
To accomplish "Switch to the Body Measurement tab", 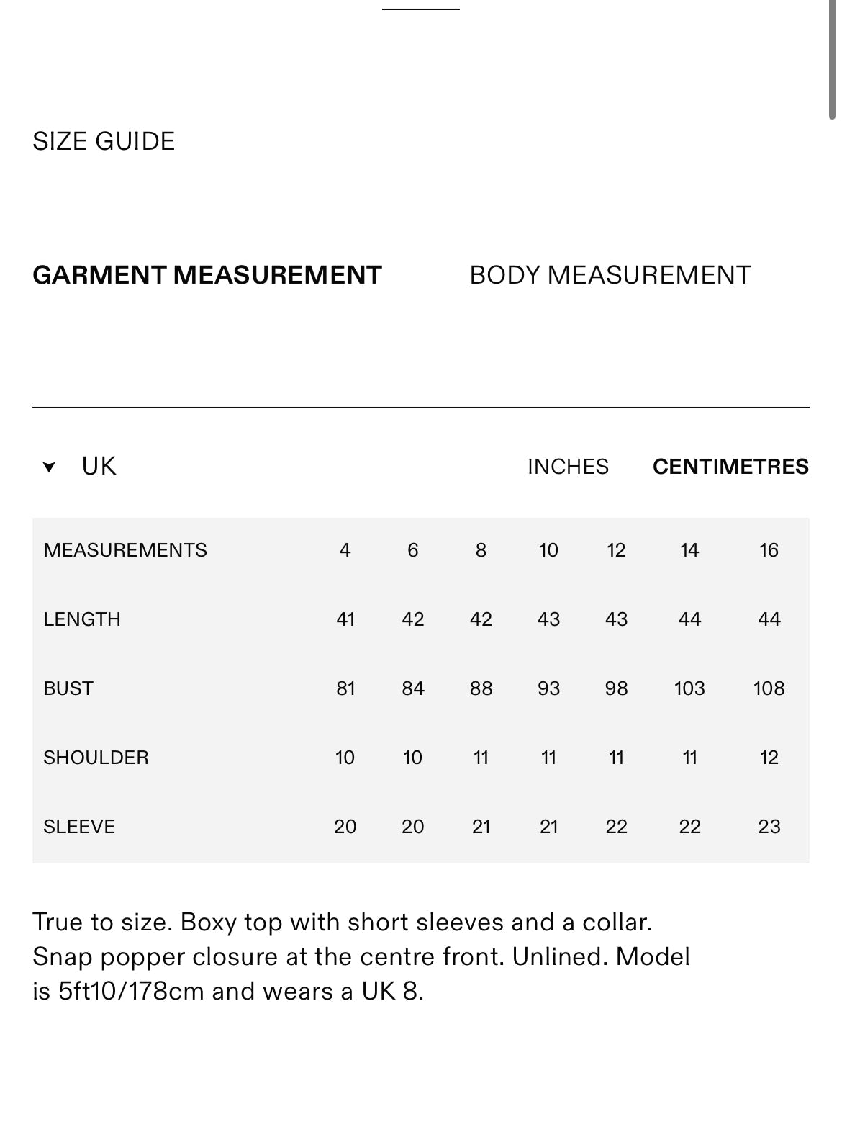I will (x=610, y=275).
